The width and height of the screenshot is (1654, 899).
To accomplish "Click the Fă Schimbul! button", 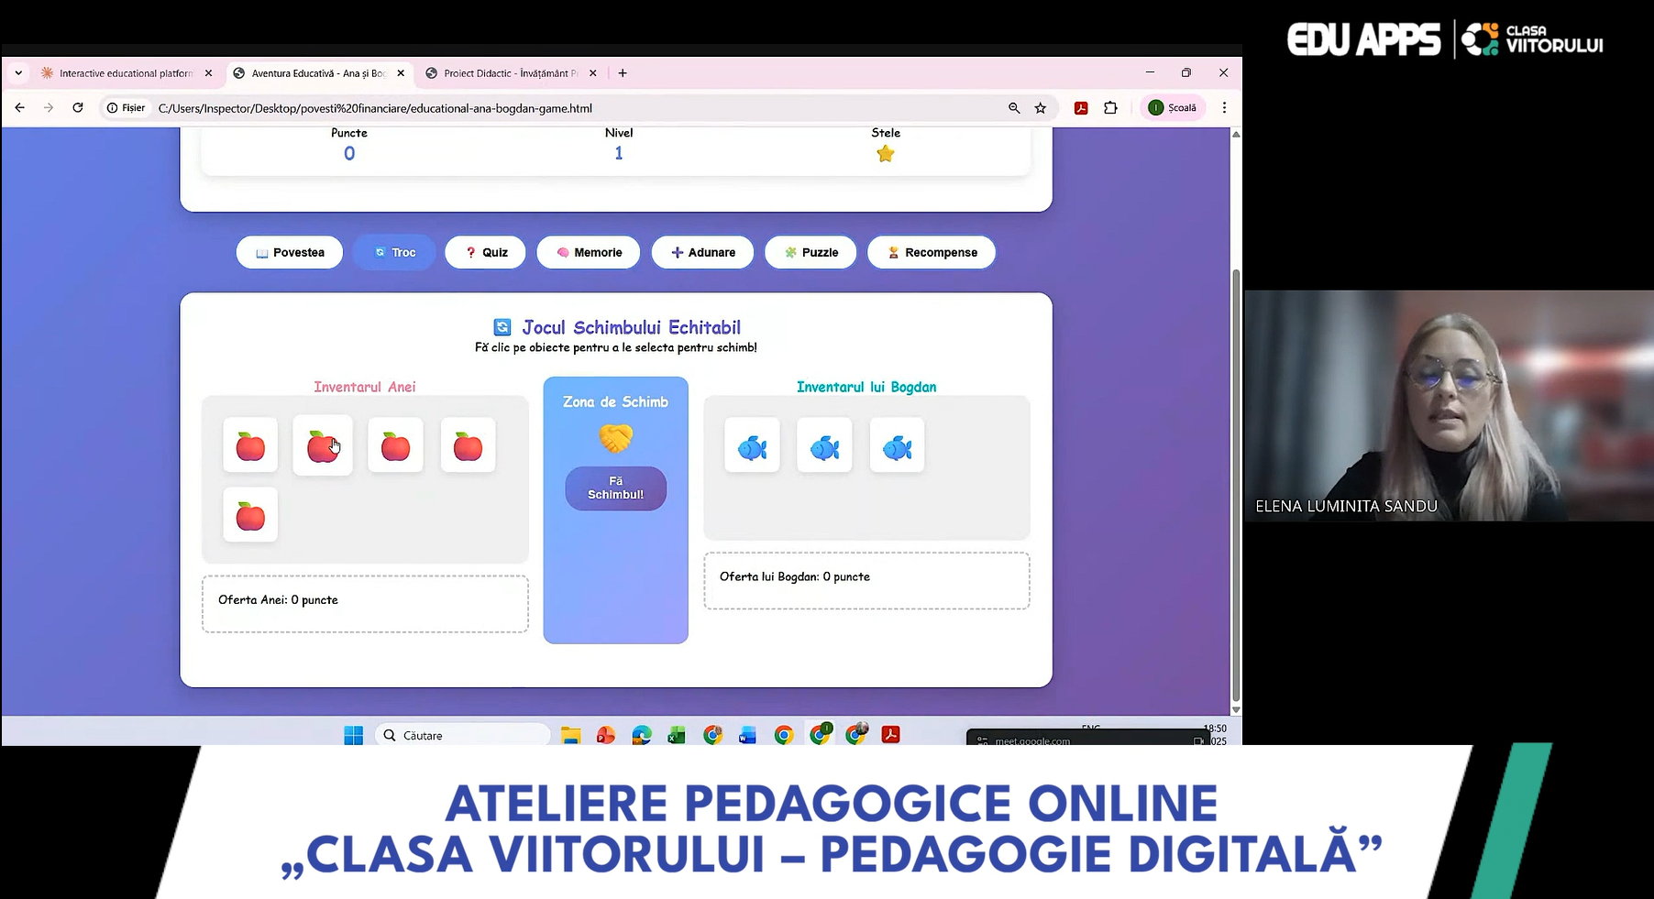I will tap(615, 488).
